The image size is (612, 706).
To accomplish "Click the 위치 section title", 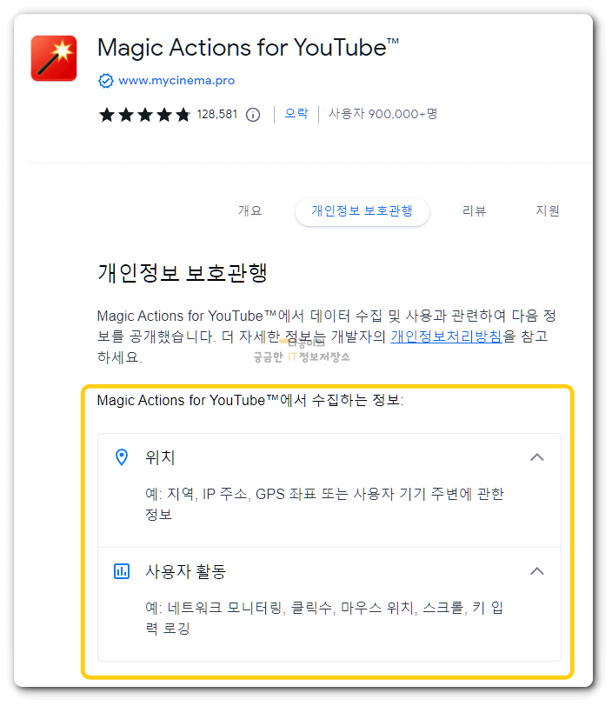I will 160,457.
